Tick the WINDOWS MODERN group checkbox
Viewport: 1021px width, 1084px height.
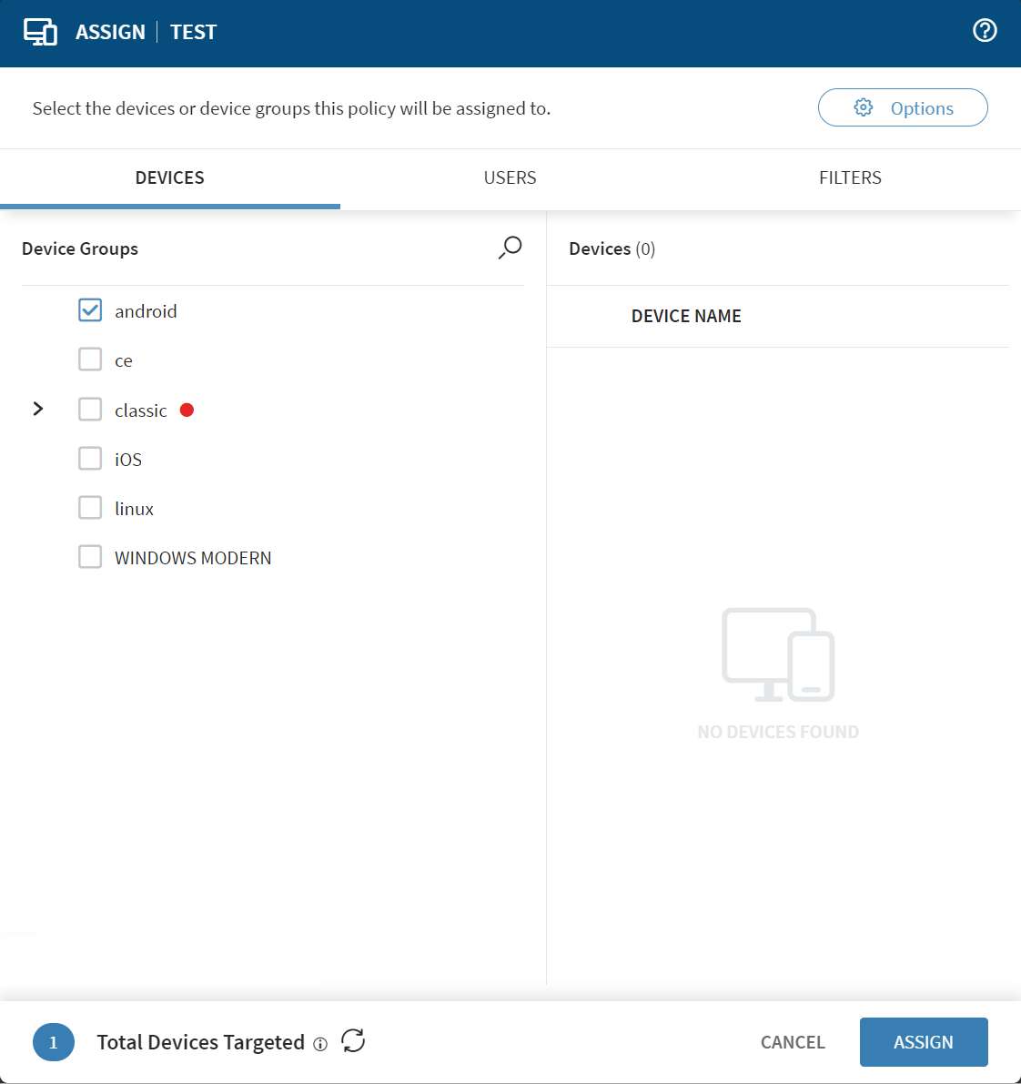pos(90,556)
